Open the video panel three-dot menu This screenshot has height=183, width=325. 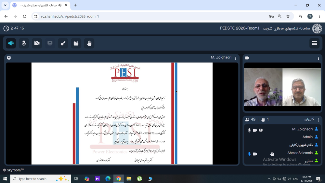(318, 58)
